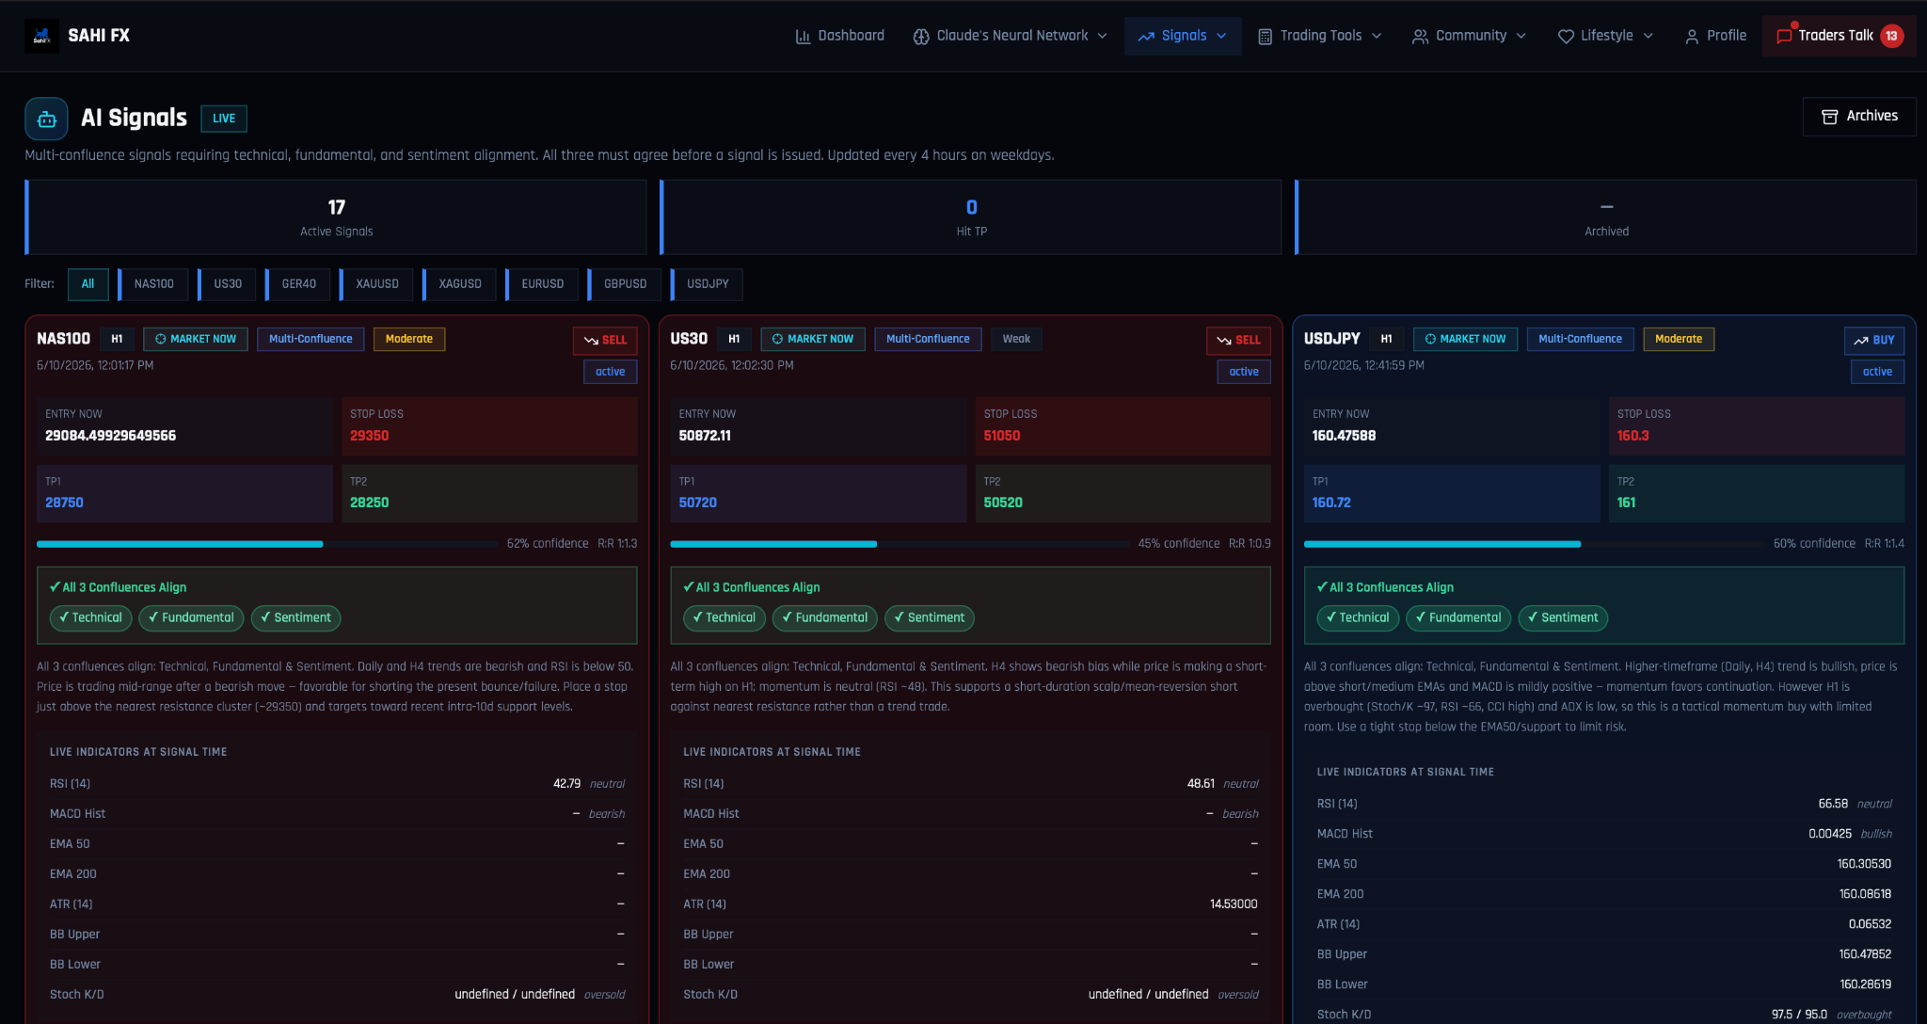Click the US30 Fundamental confluence chip
The image size is (1927, 1024).
pos(824,618)
